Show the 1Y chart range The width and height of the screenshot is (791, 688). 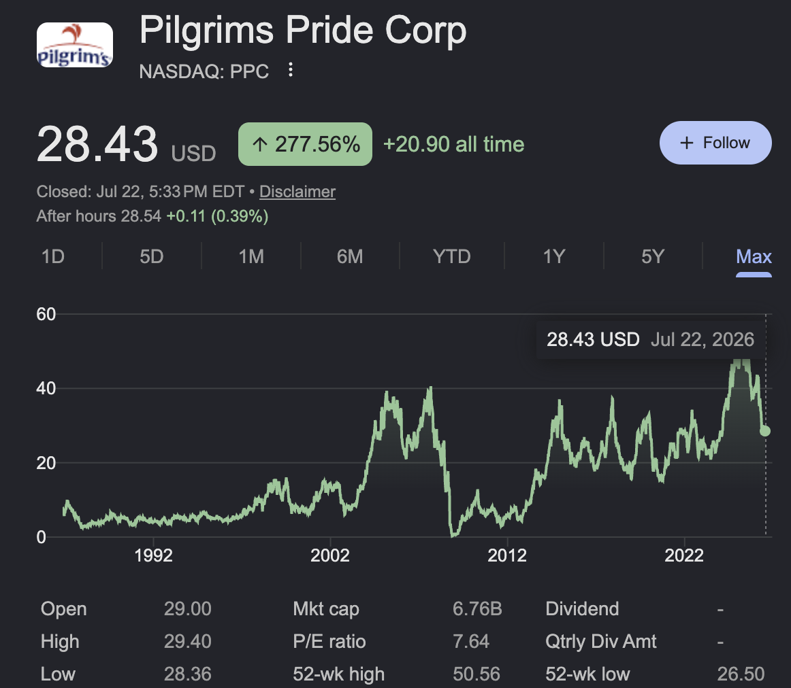coord(553,256)
